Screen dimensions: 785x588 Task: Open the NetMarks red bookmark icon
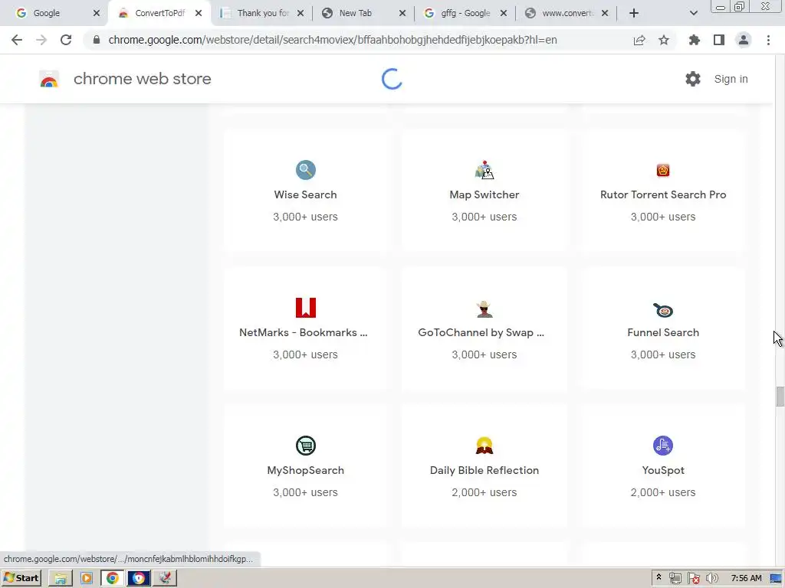coord(305,308)
